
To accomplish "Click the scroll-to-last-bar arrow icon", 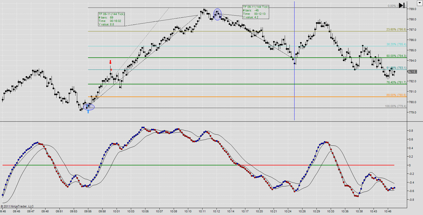I will pos(402,5).
